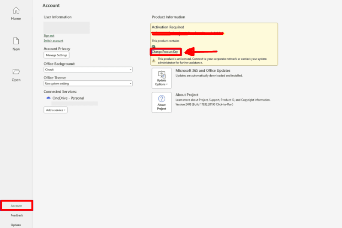
Task: Click the warning icon in activation box
Action: pos(154,61)
